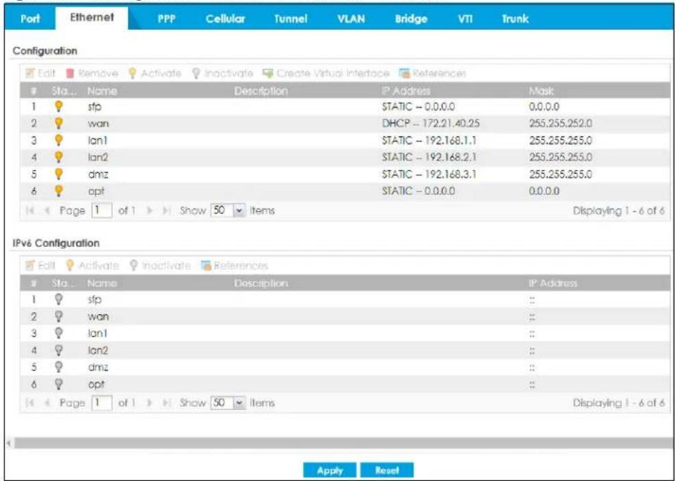Viewport: 675px width, 481px height.
Task: Click Description column header in IPv6 table
Action: (261, 283)
